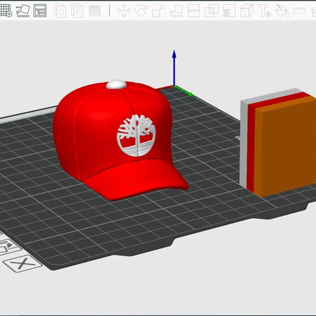Screen dimensions: 316x316
Task: Select the Measure ruler tool
Action: [x=299, y=10]
